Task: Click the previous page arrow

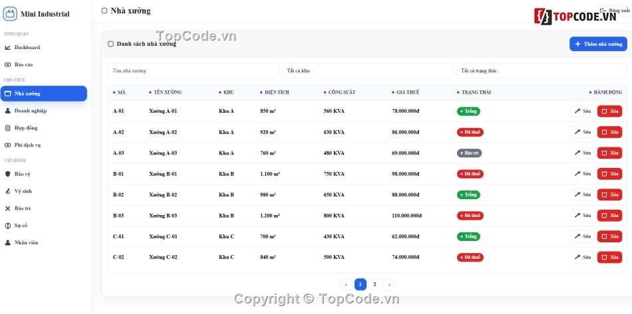Action: click(x=346, y=285)
